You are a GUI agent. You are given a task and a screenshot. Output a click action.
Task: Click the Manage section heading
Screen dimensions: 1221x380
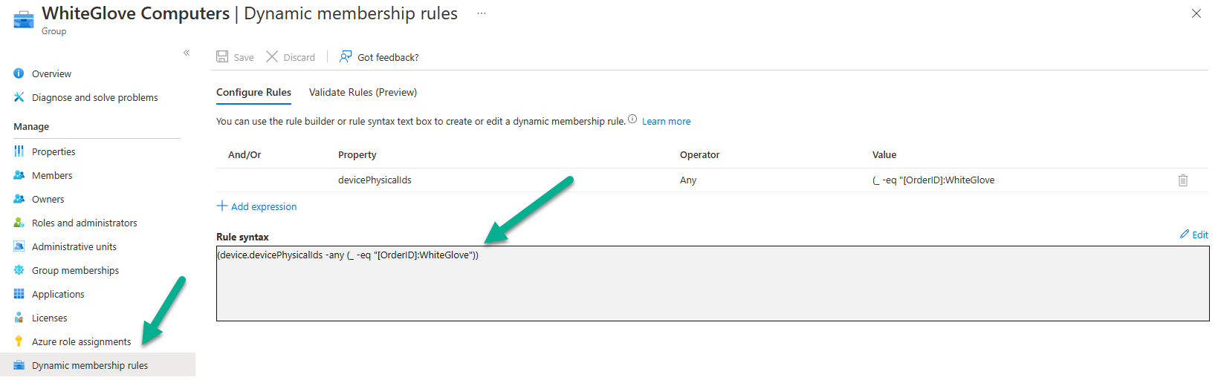(x=31, y=126)
